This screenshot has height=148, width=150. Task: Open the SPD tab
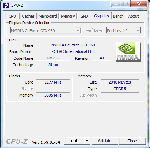(84, 16)
